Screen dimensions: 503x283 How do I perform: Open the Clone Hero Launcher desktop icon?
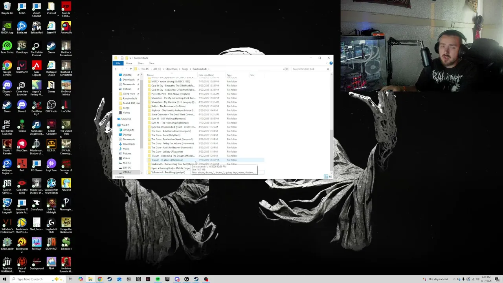tap(22, 88)
